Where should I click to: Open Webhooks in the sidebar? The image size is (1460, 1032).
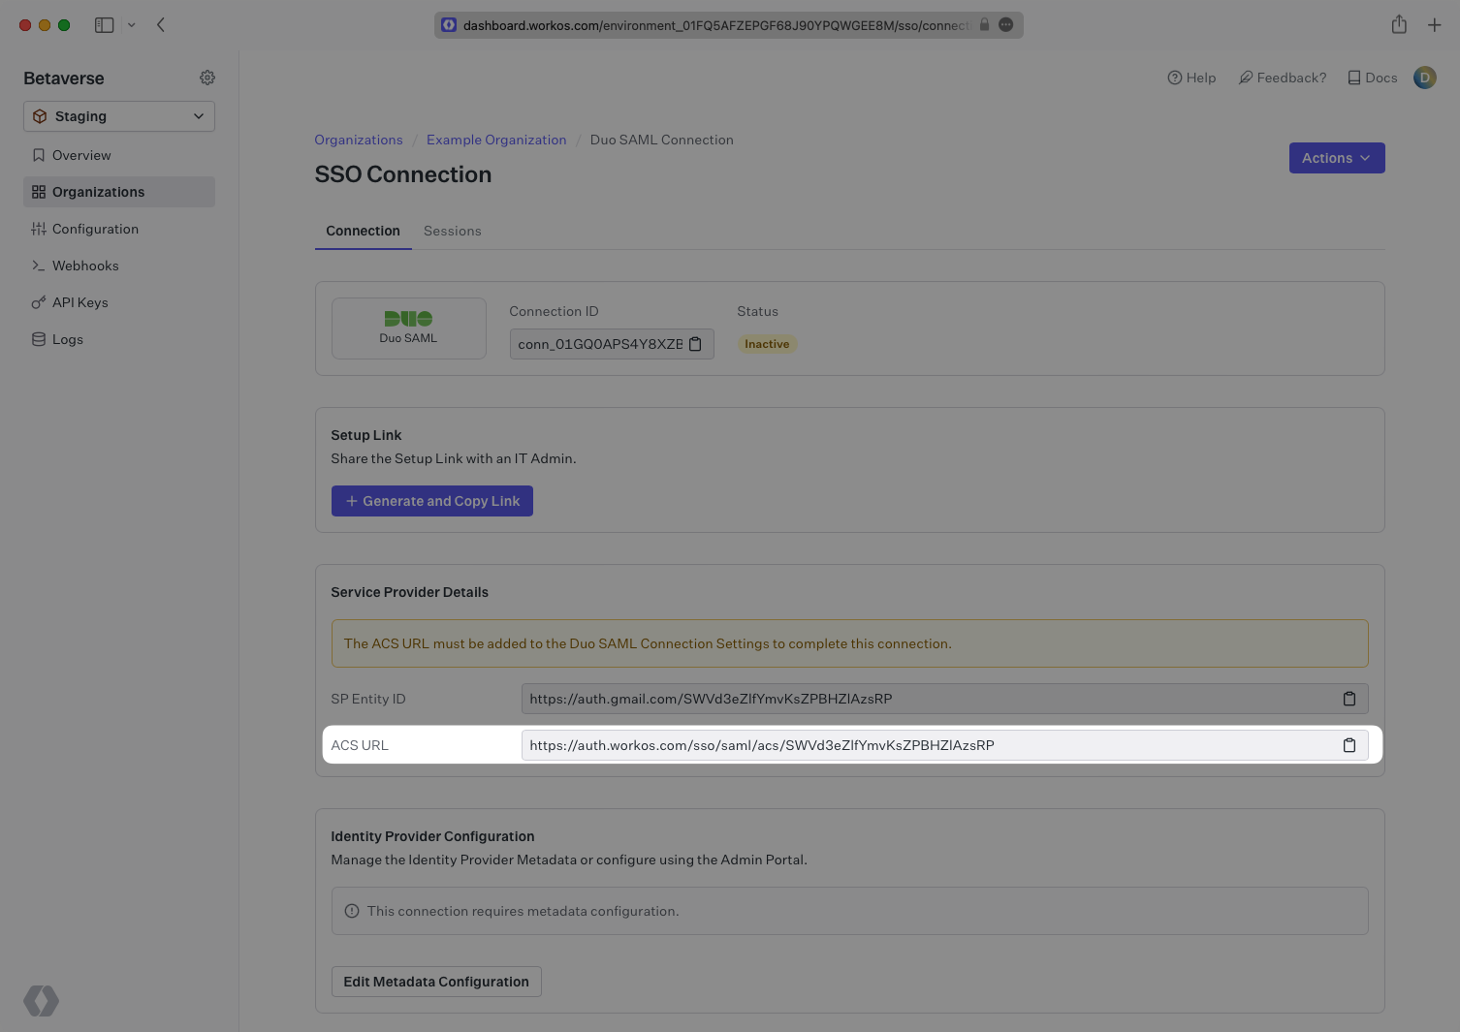pos(85,266)
